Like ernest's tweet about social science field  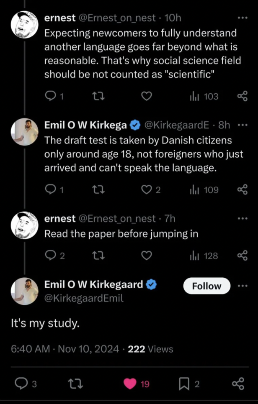click(146, 97)
